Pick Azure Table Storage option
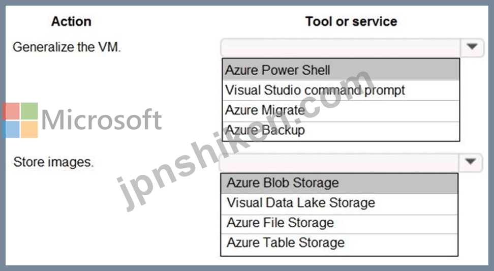 click(339, 244)
